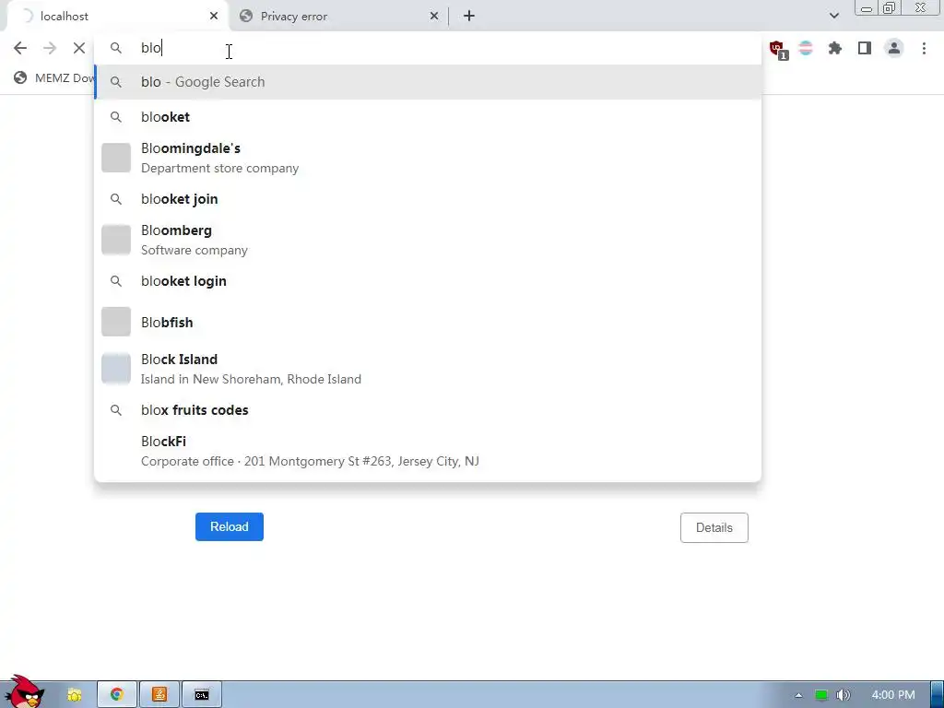This screenshot has width=944, height=708.
Task: Open the volume speaker tray icon
Action: 843,695
